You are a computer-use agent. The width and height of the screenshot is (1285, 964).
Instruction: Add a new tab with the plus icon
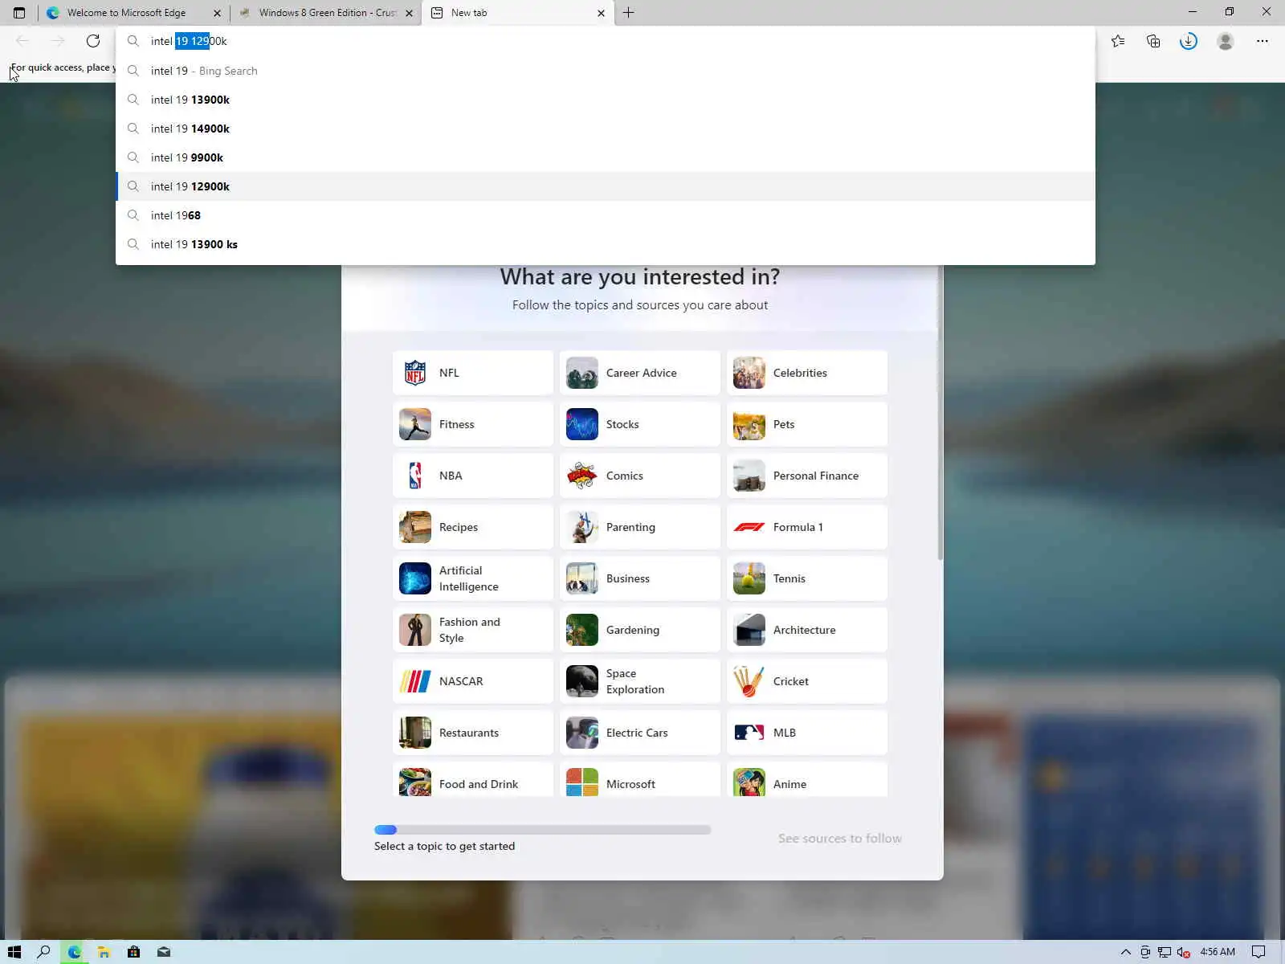coord(629,13)
